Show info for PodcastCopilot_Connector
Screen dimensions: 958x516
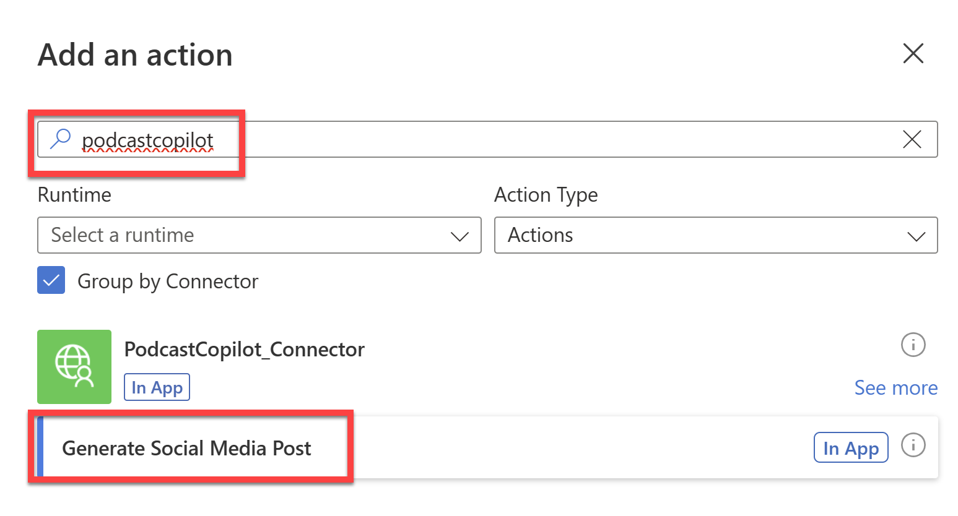tap(913, 345)
